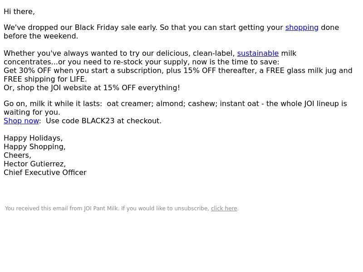Click the "Hi there," greeting line
Image resolution: width=363 pixels, height=272 pixels.
19,12
